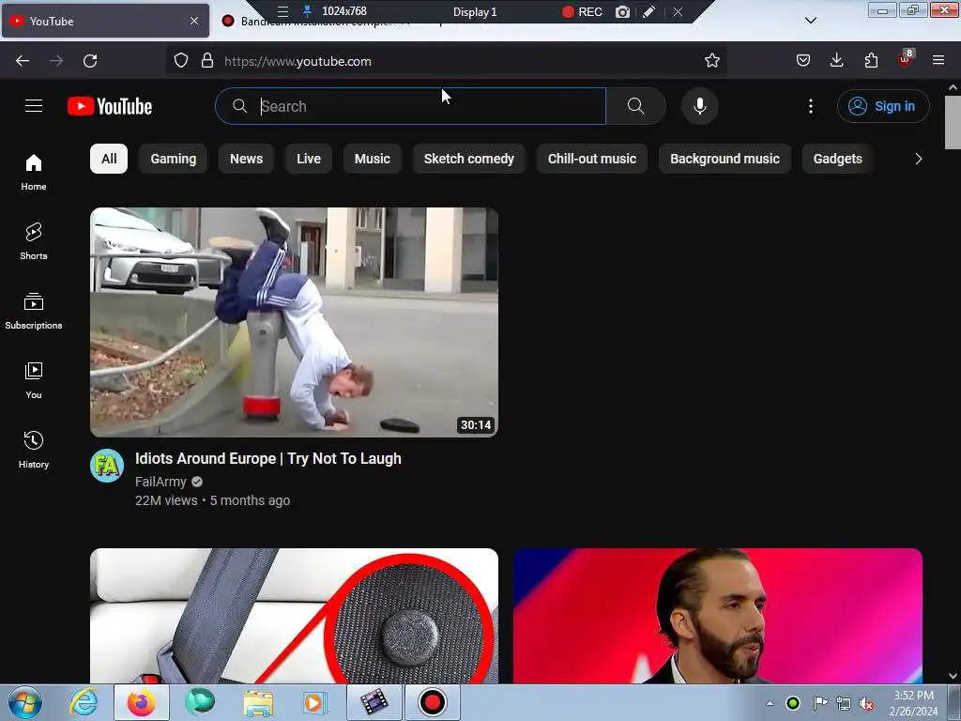Click the page scrollbar thumb
This screenshot has height=721, width=961.
tap(953, 122)
